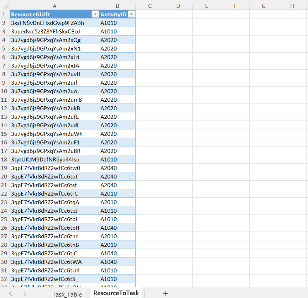308x298 pixels.
Task: Select row 18 via its row number
Action: click(4, 159)
